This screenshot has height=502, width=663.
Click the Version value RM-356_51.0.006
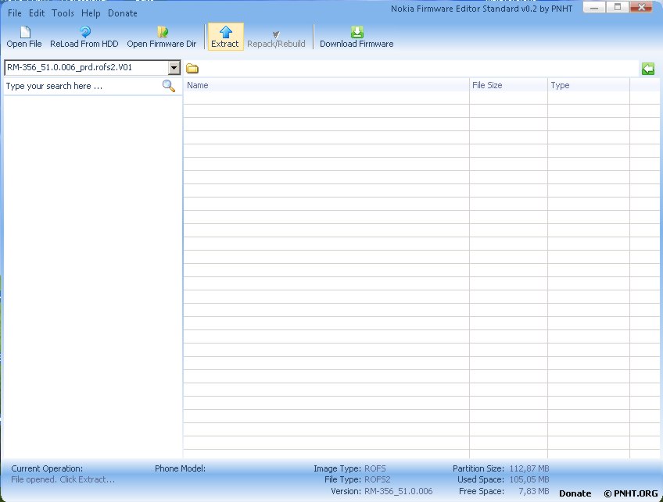coord(398,491)
